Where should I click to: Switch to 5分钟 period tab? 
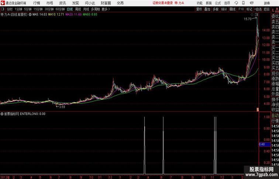tap(28, 9)
